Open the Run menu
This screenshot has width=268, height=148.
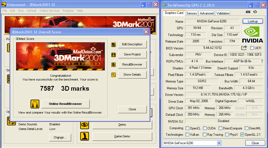pos(21,11)
